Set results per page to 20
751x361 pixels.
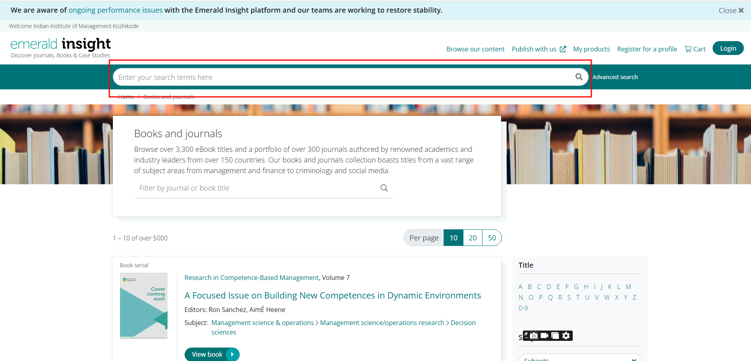(473, 238)
